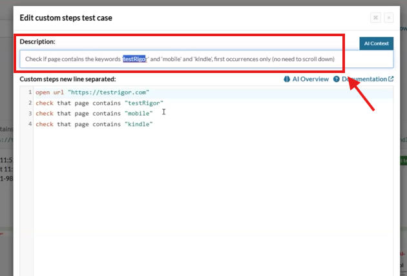This screenshot has height=276, width=407.
Task: Click the Edit custom steps test case title
Action: (x=66, y=17)
